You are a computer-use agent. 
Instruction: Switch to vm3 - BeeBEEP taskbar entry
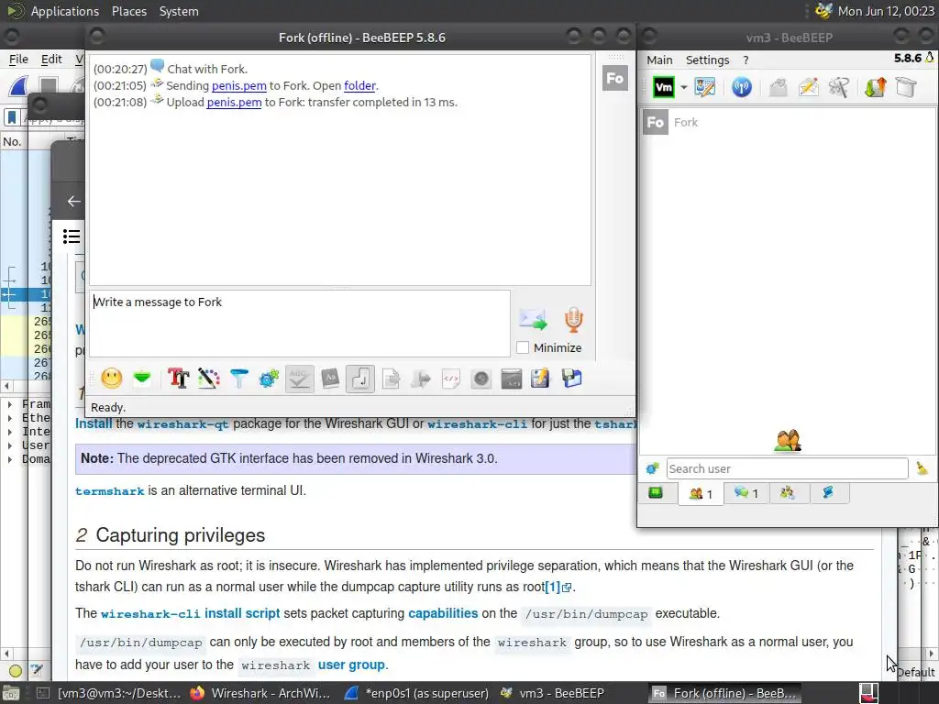pos(553,693)
